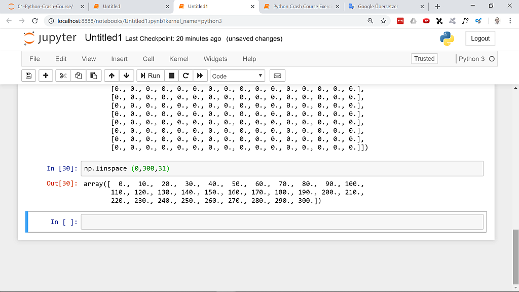Open the Chrome profile avatar
519x292 pixels.
[x=497, y=21]
